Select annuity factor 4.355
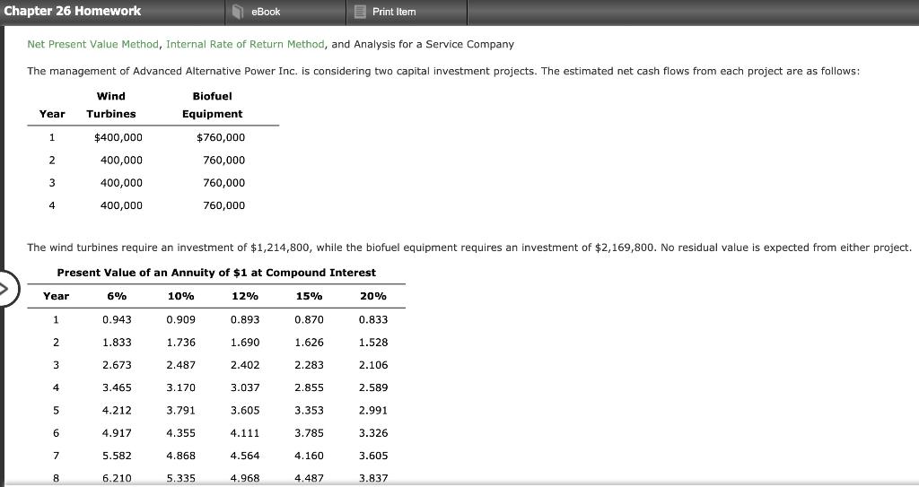 [x=180, y=434]
